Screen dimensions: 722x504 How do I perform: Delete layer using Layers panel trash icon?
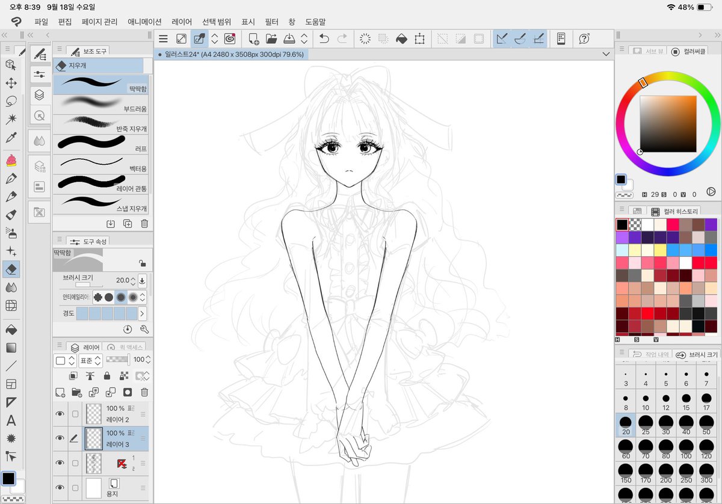(144, 392)
